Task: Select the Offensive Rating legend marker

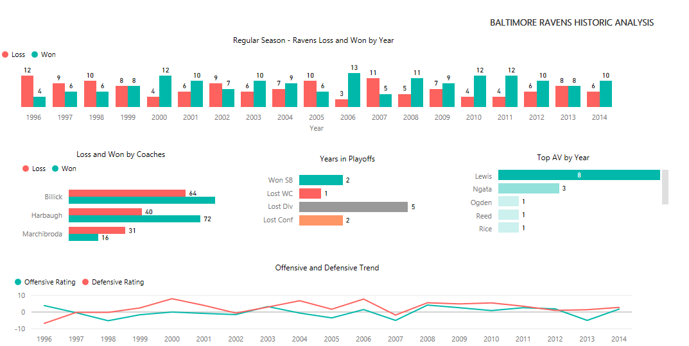Action: [x=17, y=282]
